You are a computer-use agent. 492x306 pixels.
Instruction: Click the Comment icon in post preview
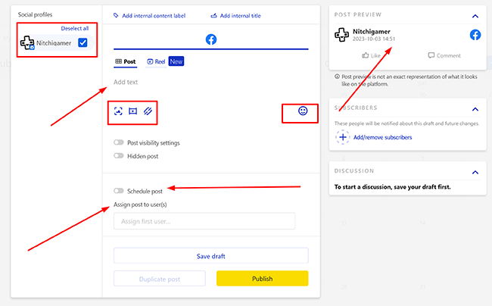431,55
